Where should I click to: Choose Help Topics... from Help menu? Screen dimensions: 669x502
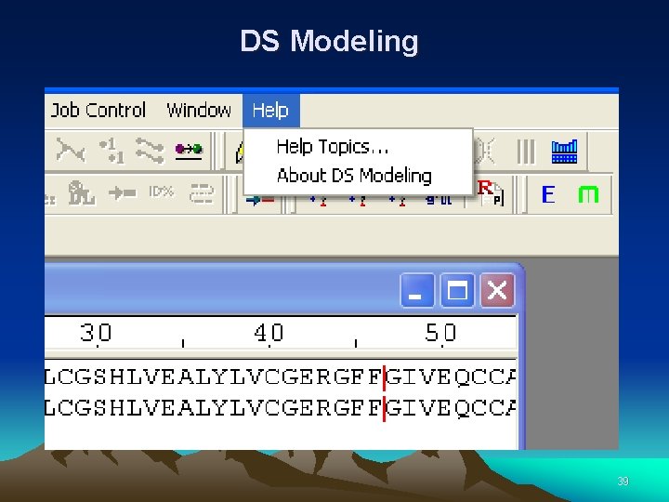(x=333, y=147)
